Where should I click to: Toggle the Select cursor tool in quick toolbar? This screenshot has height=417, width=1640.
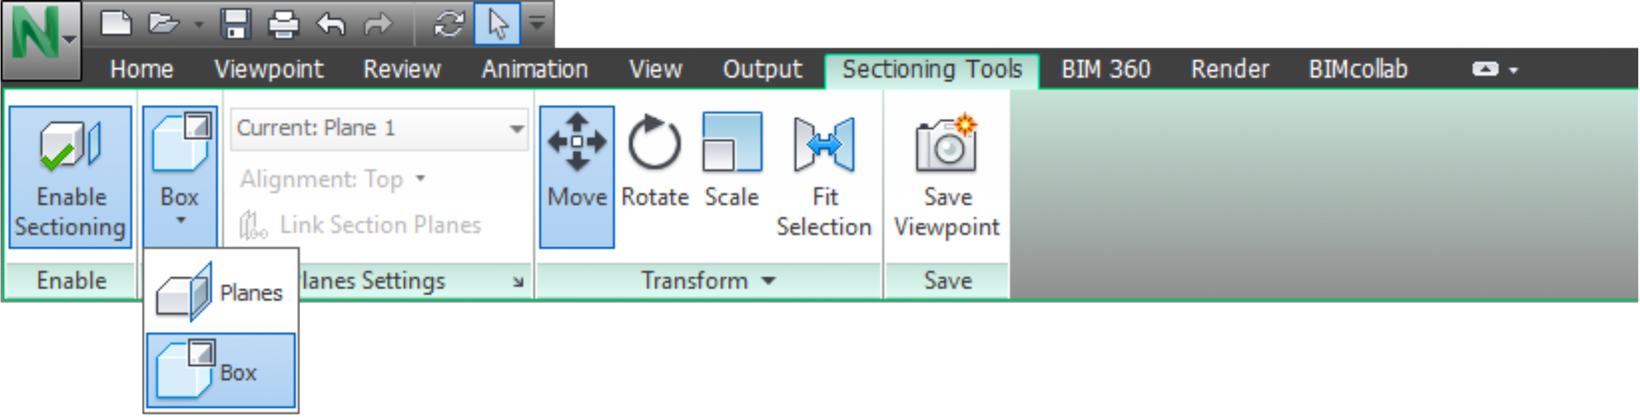coord(497,24)
